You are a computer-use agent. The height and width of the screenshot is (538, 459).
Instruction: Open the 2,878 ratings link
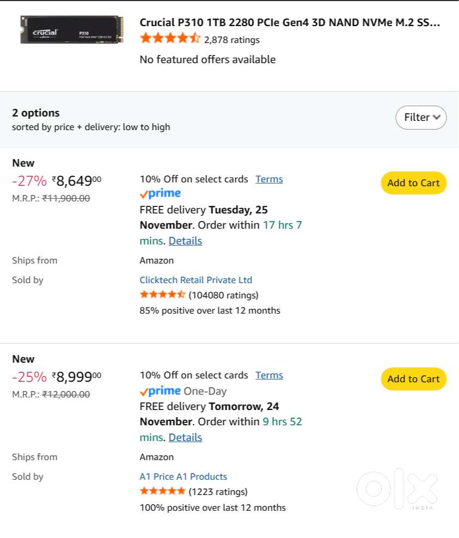tap(231, 40)
